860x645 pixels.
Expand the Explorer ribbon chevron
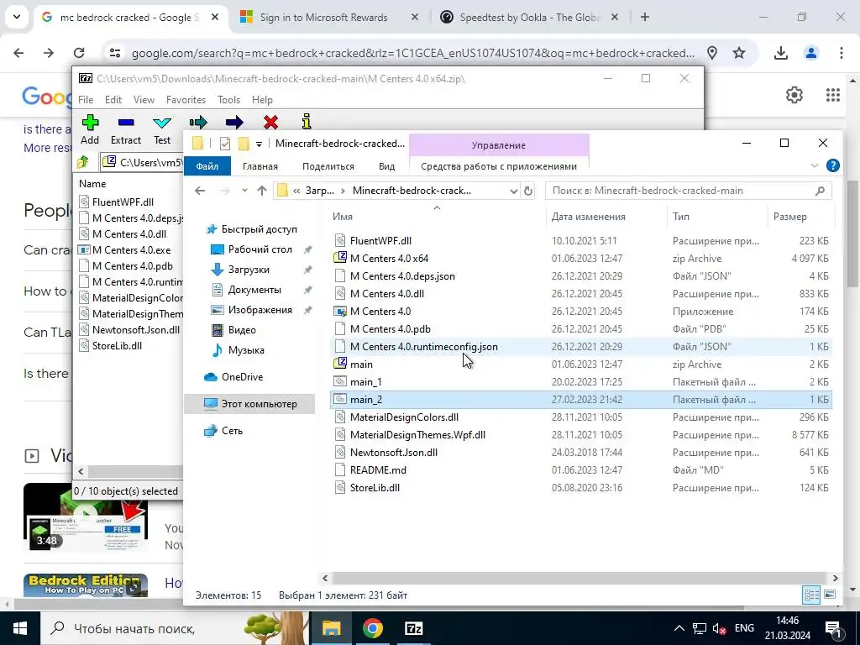click(x=815, y=165)
